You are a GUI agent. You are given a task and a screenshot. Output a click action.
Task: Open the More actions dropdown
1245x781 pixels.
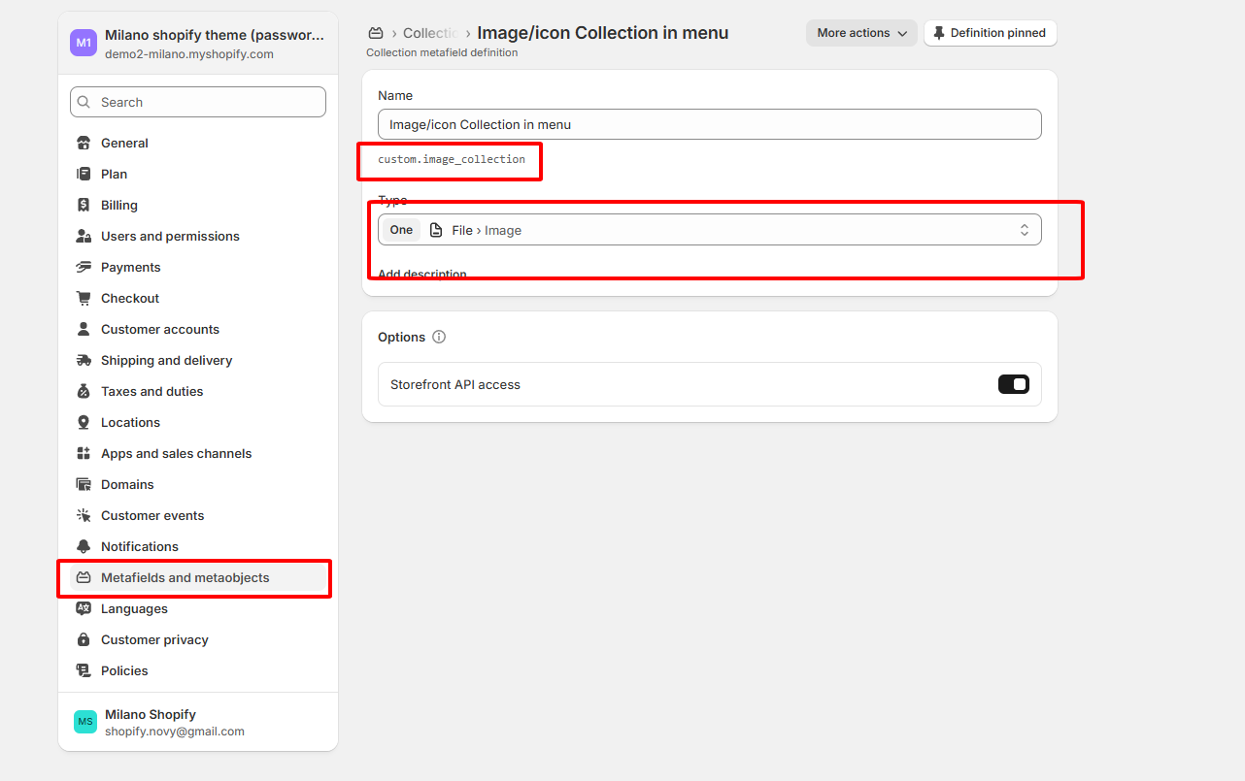860,33
